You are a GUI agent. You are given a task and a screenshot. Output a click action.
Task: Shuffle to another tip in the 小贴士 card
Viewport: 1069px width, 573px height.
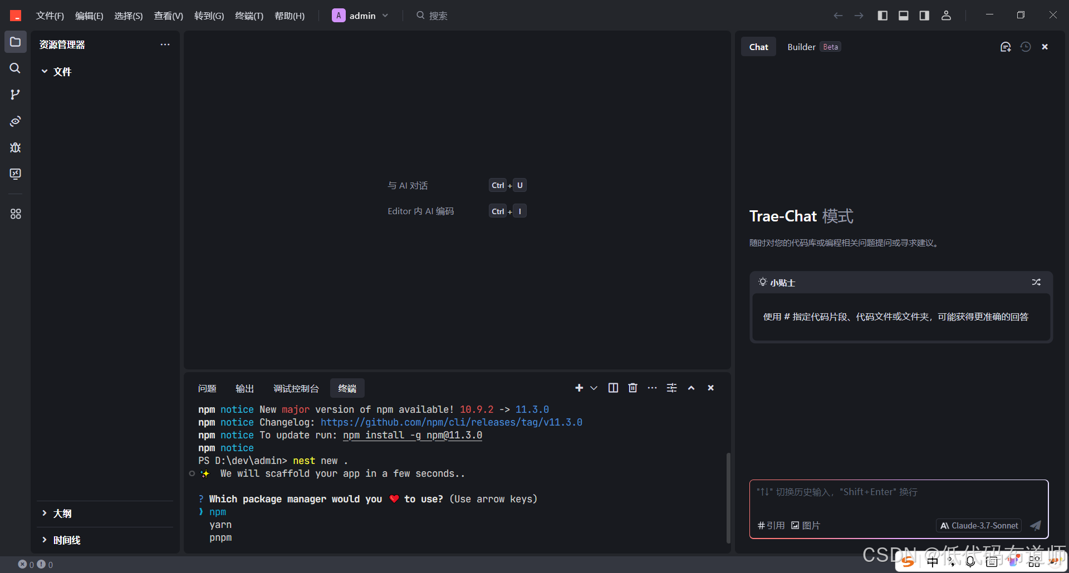(1036, 282)
